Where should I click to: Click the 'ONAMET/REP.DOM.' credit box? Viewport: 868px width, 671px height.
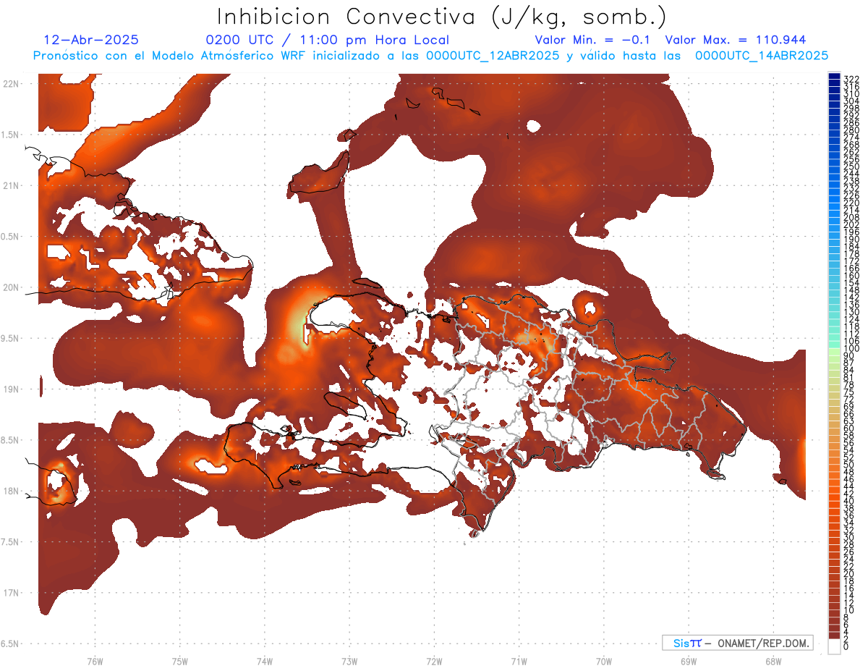(x=737, y=643)
